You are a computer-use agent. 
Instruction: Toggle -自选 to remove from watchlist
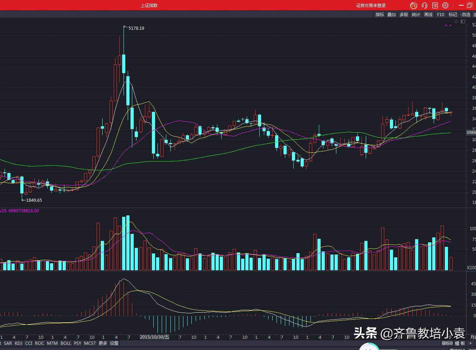click(465, 14)
